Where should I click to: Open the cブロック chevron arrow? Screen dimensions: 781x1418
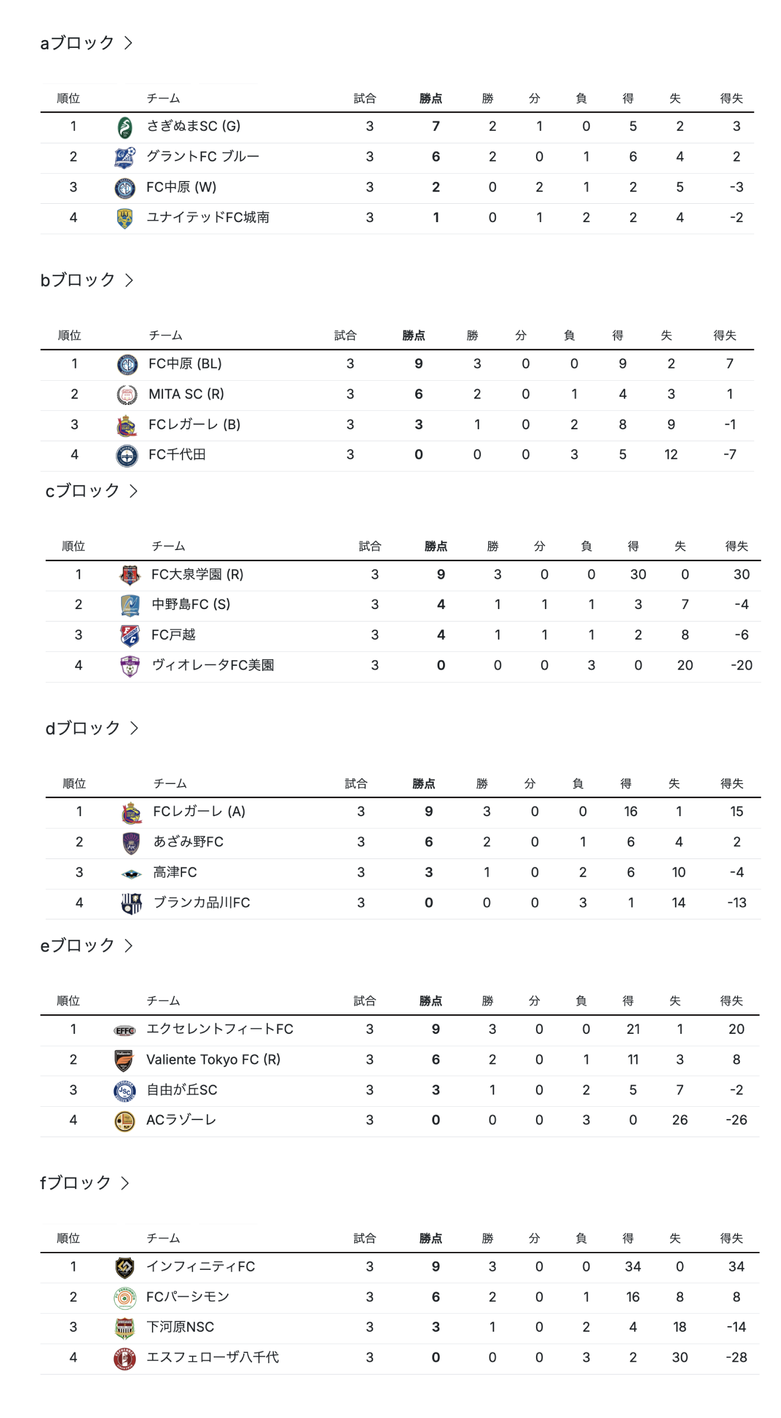134,491
